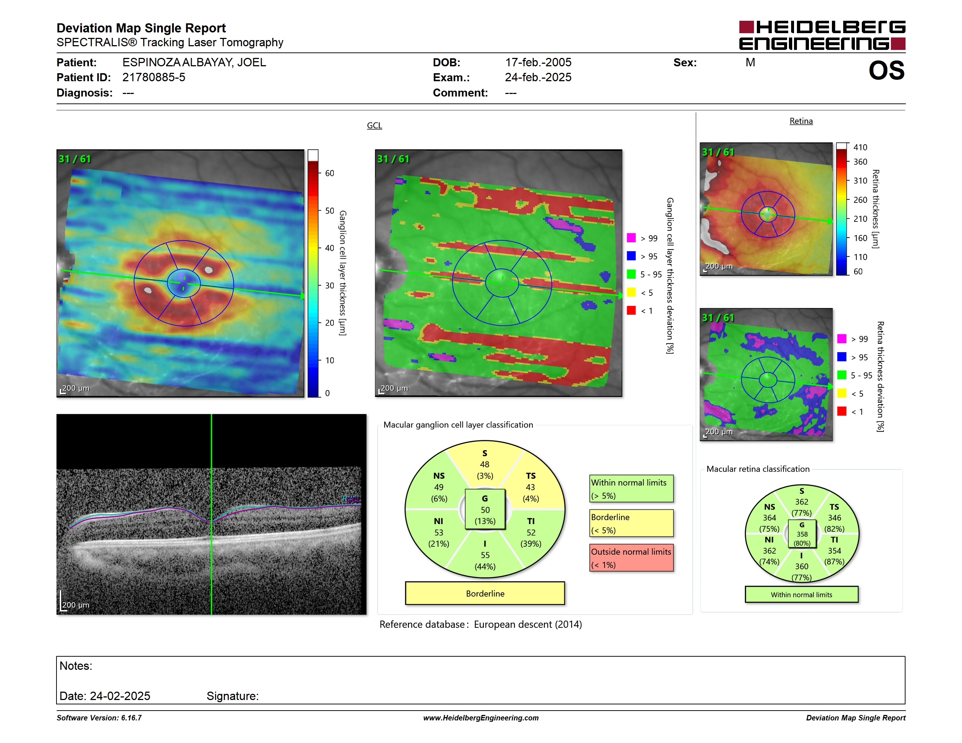
Task: Click the OCT B-scan cross-section image
Action: (x=211, y=514)
